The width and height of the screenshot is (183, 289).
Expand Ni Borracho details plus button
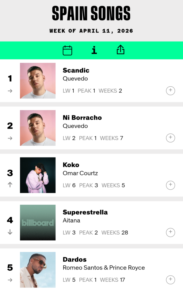(170, 138)
